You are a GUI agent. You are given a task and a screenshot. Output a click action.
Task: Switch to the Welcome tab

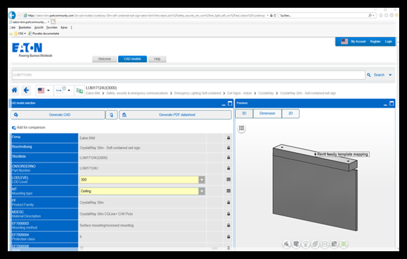click(x=104, y=59)
